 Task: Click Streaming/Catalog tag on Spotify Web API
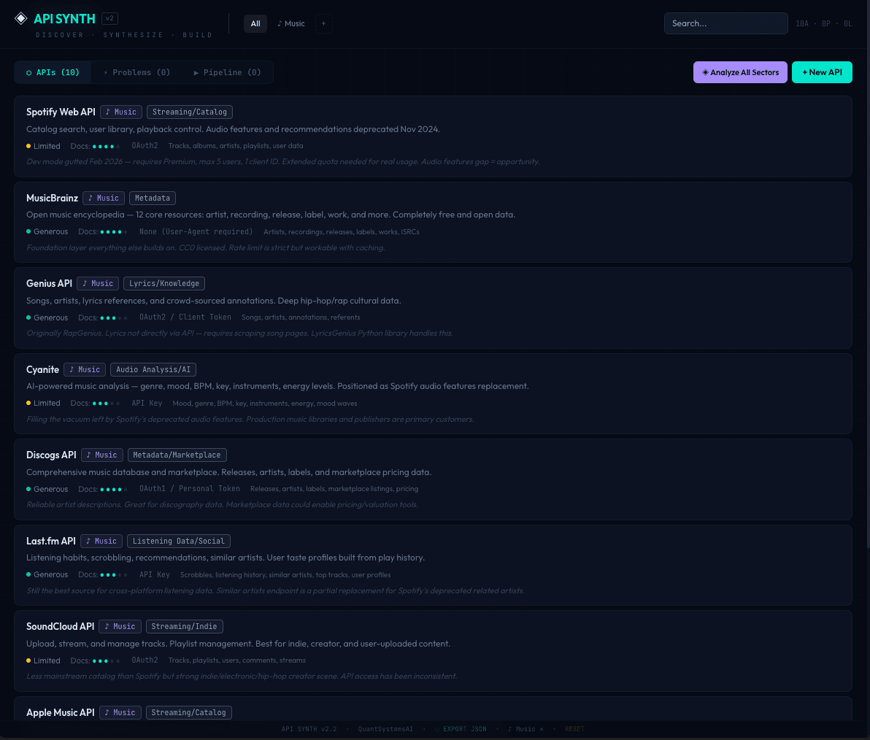point(190,112)
